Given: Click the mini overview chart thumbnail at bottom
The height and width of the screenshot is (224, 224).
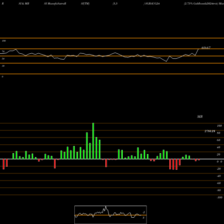Looking at the screenshot, I should click(x=111, y=215).
